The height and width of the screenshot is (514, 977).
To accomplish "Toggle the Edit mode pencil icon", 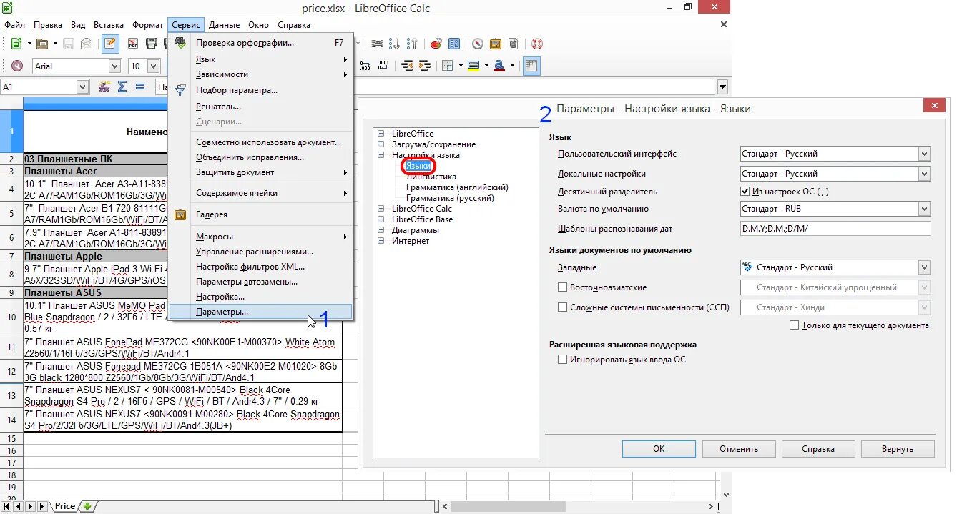I will (109, 44).
